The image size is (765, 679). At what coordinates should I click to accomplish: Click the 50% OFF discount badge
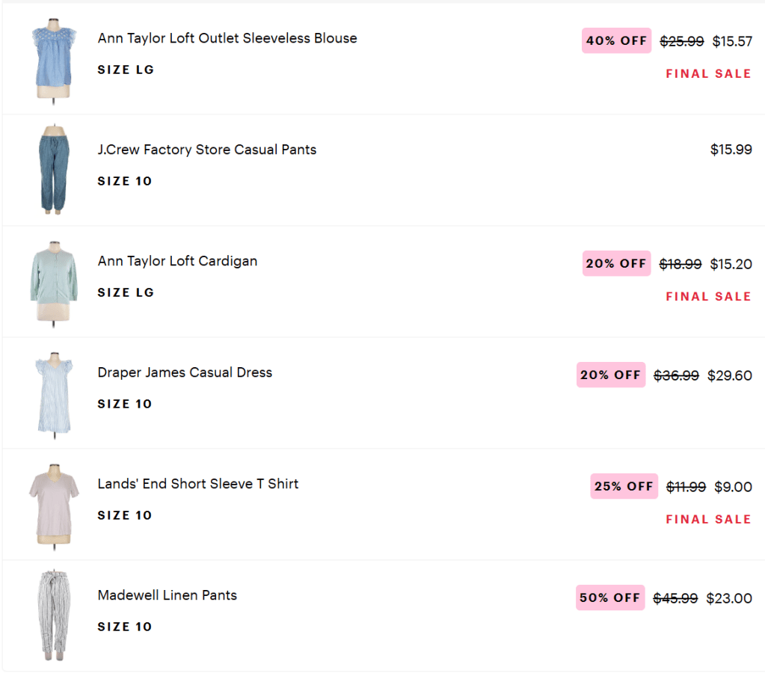point(610,597)
